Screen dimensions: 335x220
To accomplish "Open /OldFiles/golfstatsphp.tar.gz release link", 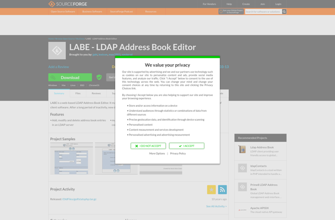I will (79, 199).
